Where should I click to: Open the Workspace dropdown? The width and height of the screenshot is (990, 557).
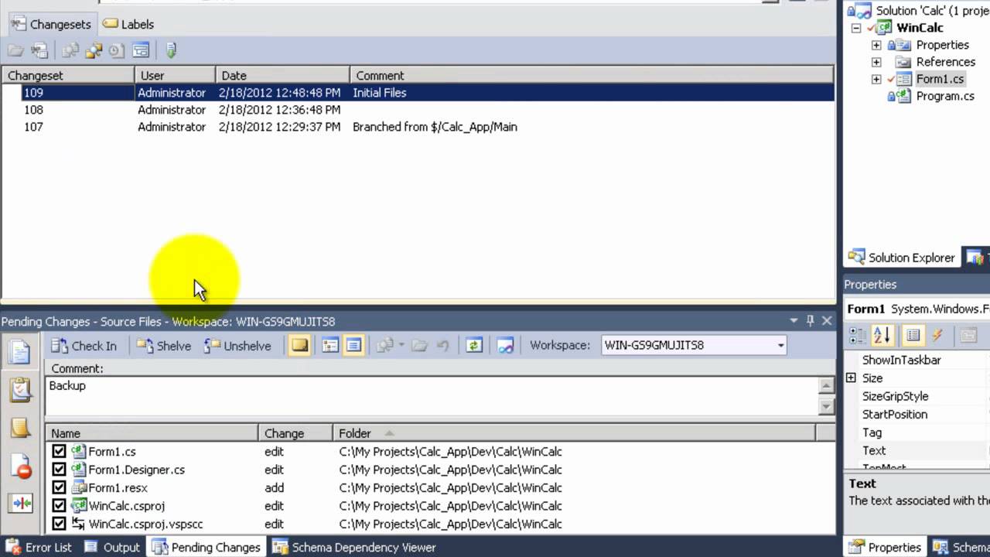[x=780, y=346]
